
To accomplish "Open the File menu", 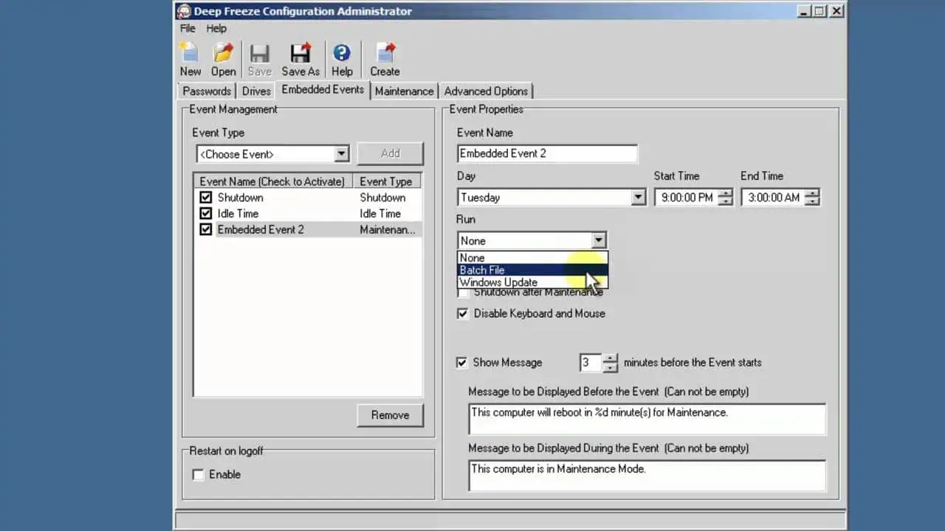I will pos(188,28).
